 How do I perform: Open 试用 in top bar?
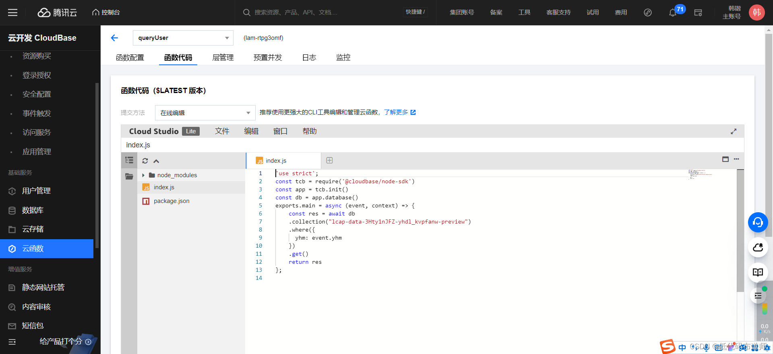(593, 12)
